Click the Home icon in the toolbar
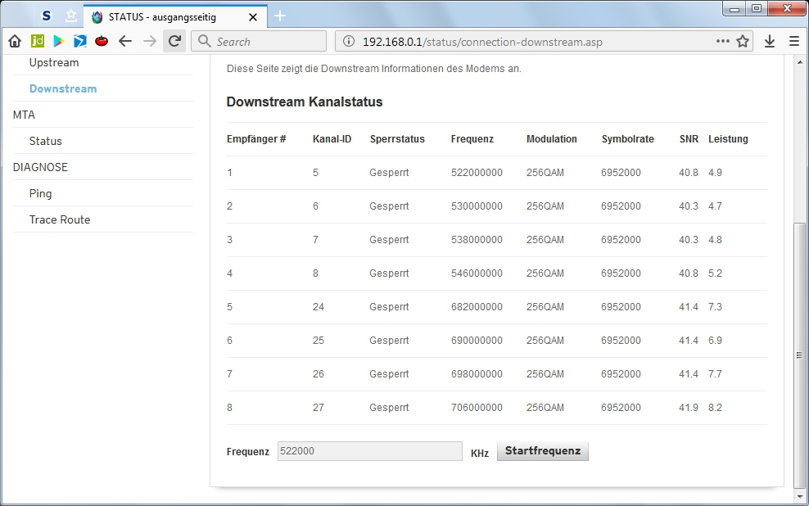 point(15,41)
